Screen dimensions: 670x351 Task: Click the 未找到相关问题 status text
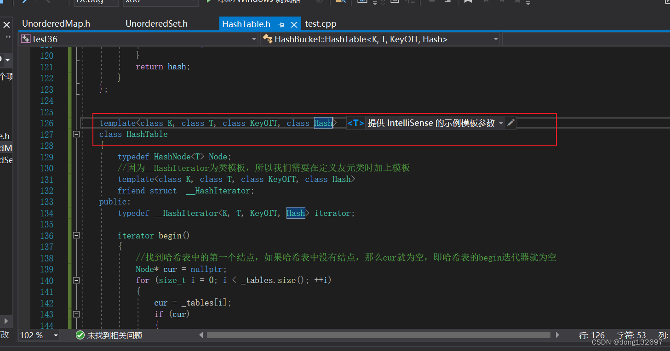coord(115,336)
